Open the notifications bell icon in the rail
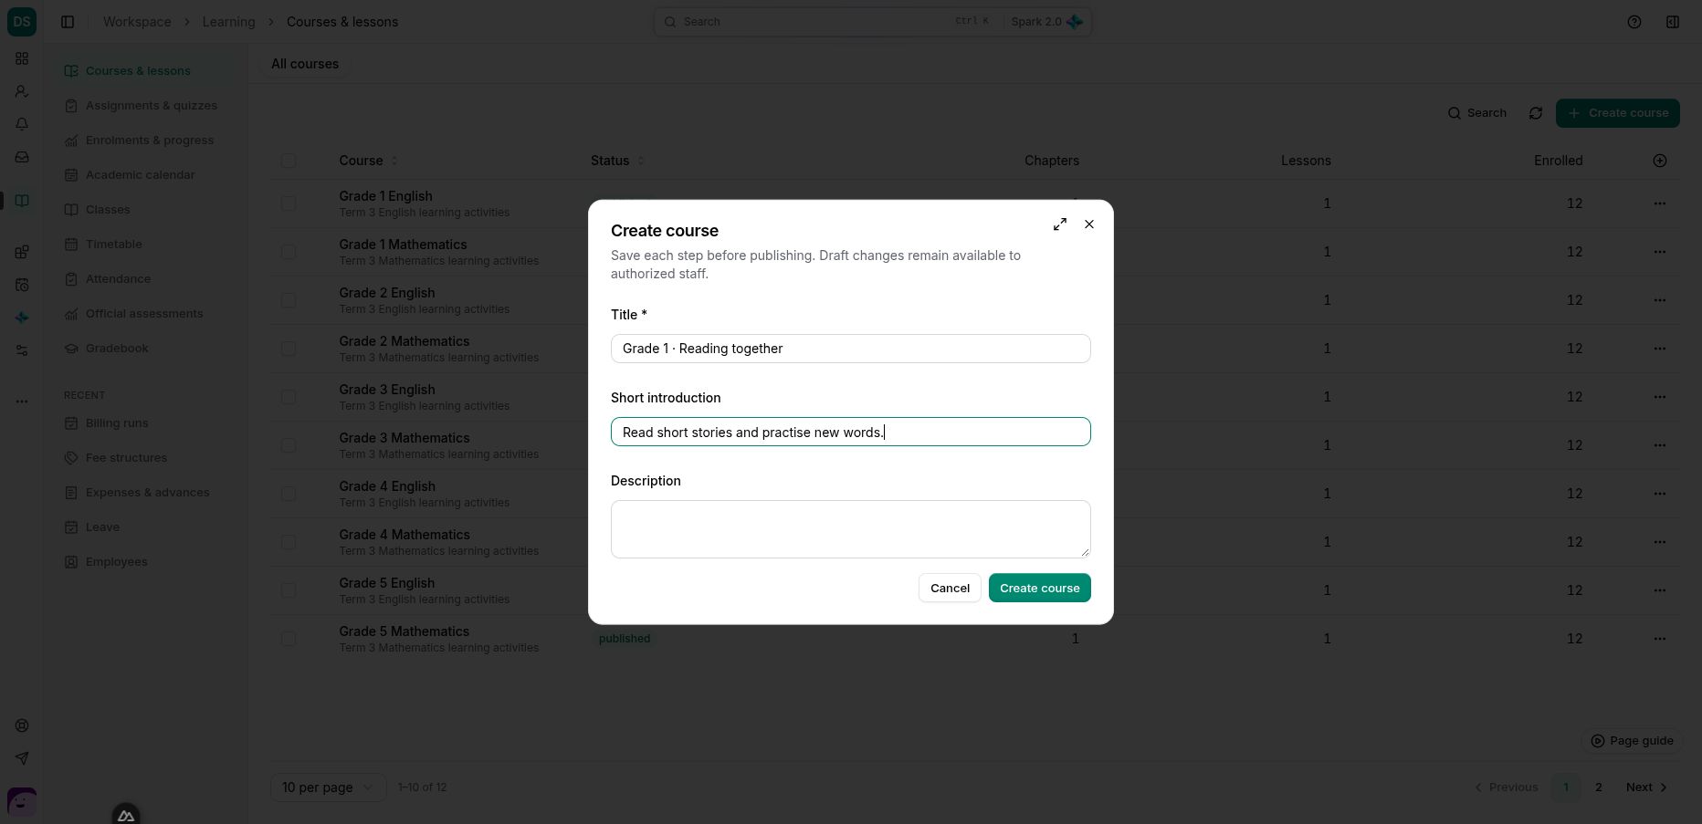This screenshot has width=1702, height=824. click(22, 124)
